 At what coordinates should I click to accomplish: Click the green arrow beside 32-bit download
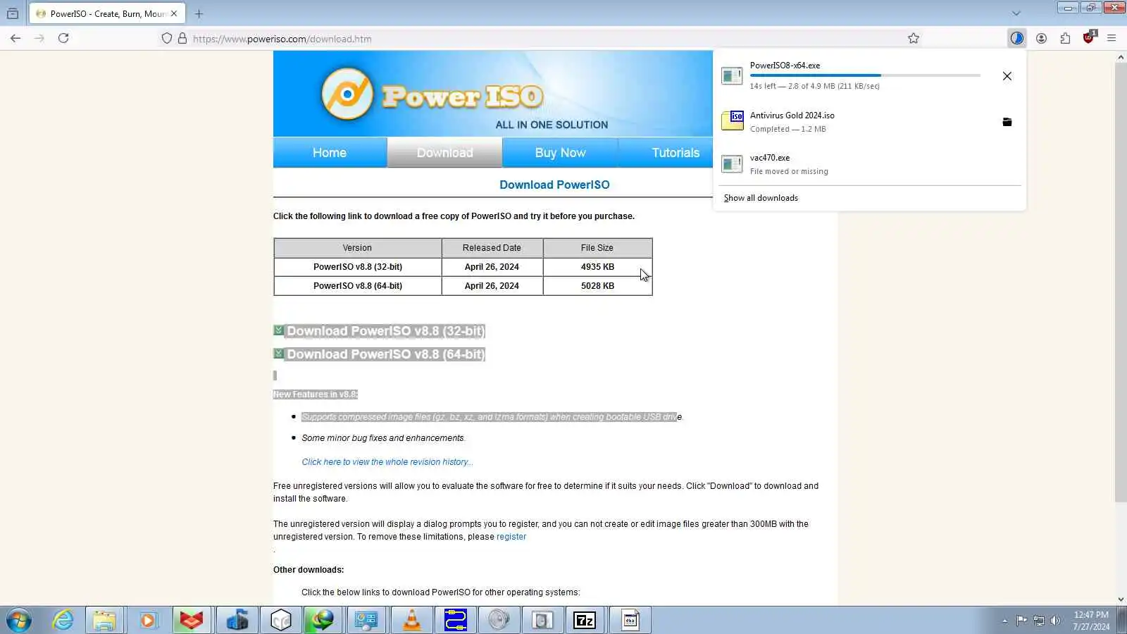(x=279, y=330)
